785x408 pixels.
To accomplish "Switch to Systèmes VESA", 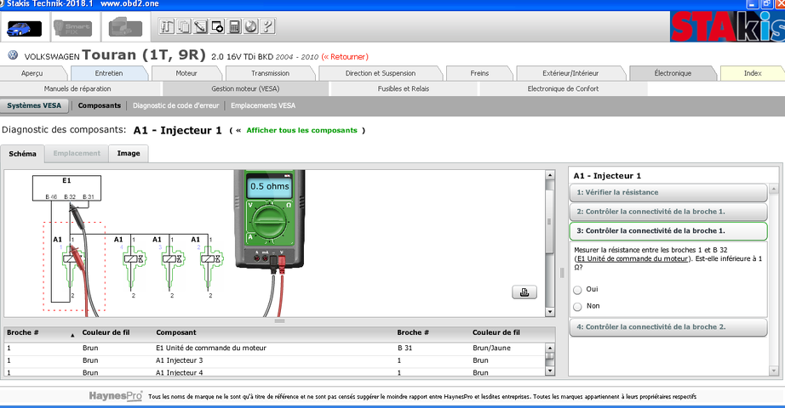I will coord(34,105).
